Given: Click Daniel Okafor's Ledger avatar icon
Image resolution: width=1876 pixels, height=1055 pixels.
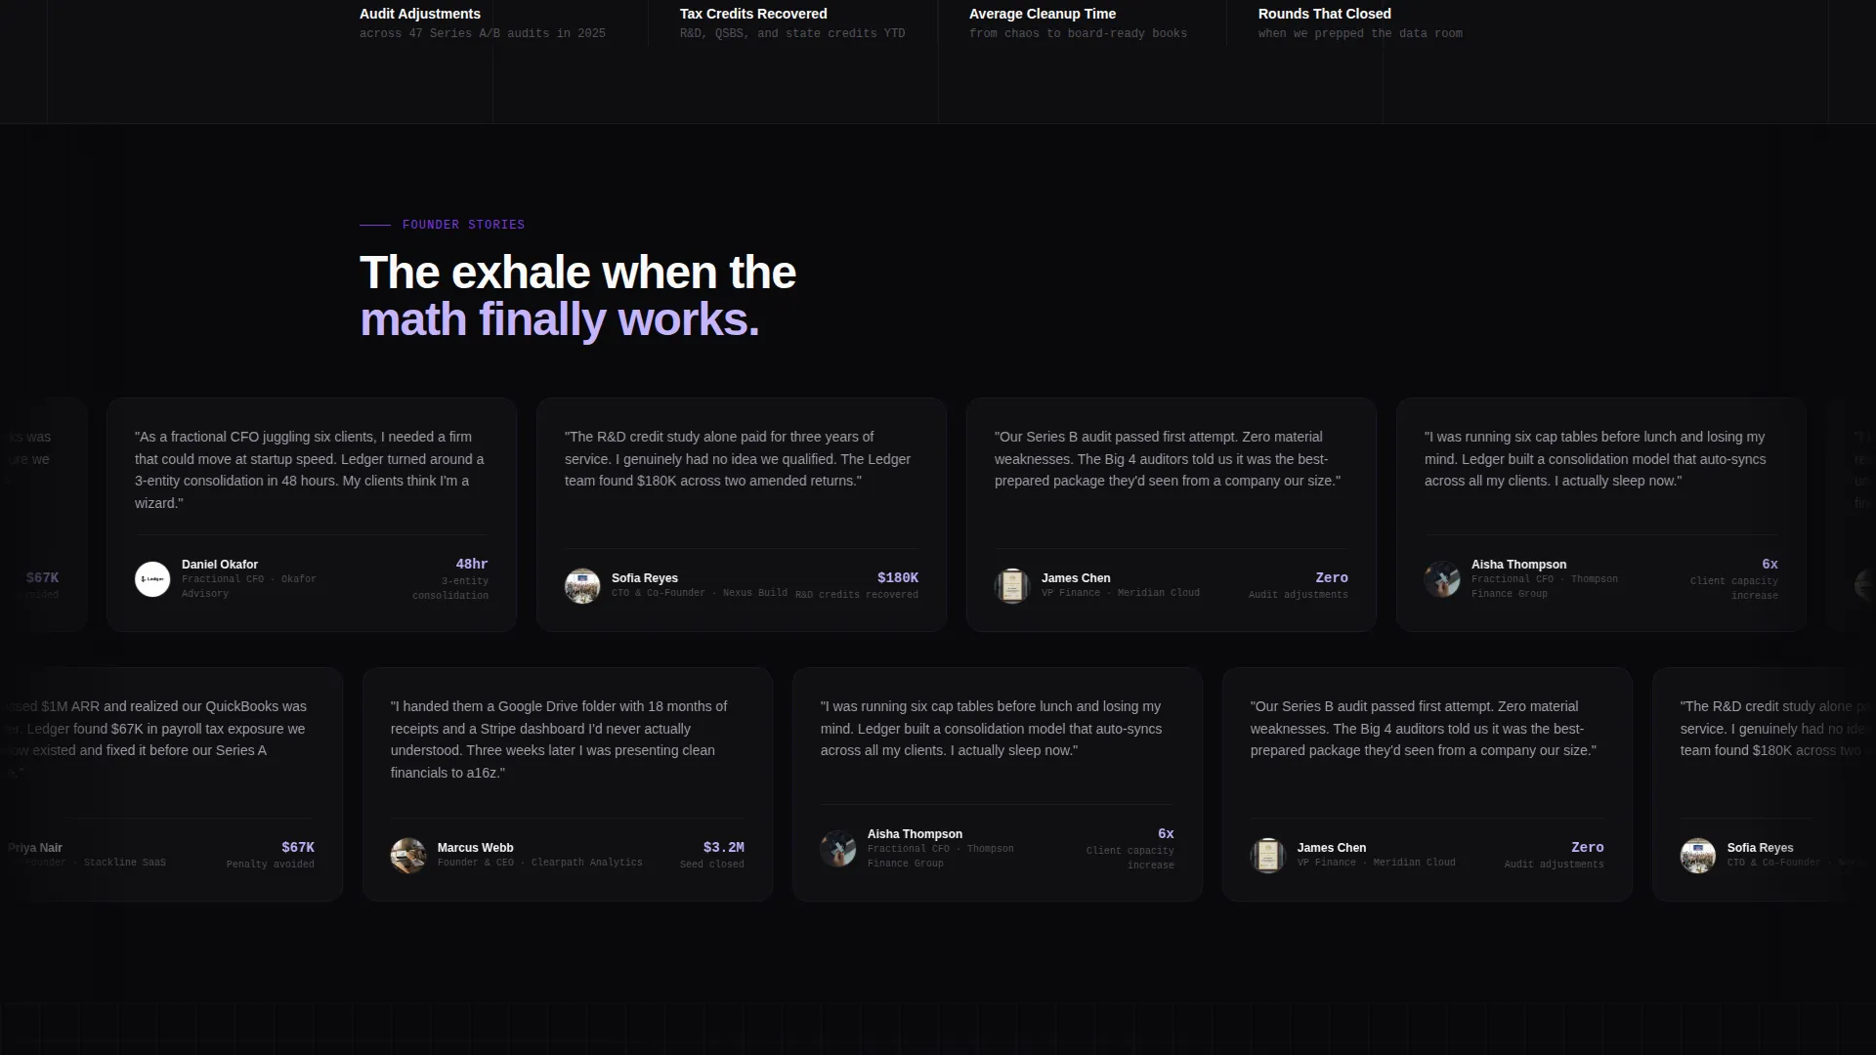Looking at the screenshot, I should [x=152, y=579].
